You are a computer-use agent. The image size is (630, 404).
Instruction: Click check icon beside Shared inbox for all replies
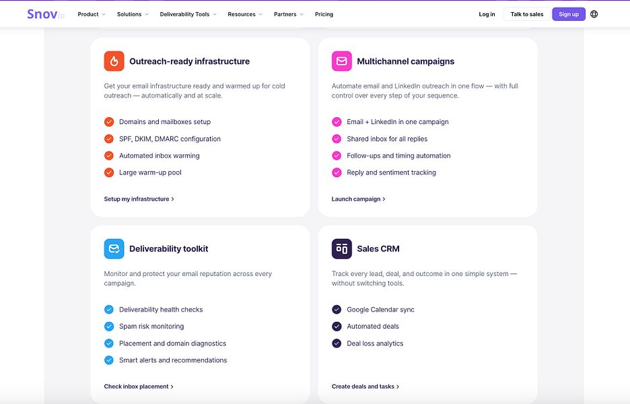(x=337, y=139)
